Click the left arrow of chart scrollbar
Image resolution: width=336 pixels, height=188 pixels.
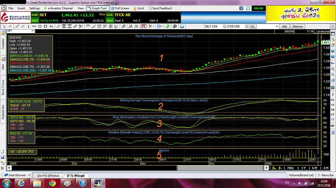coord(9,168)
